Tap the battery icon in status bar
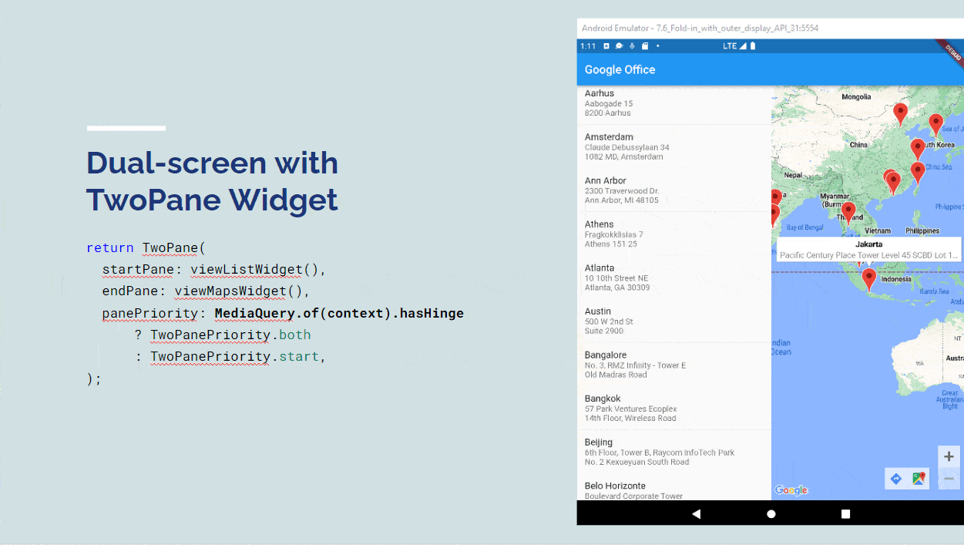The height and width of the screenshot is (545, 964). [753, 46]
